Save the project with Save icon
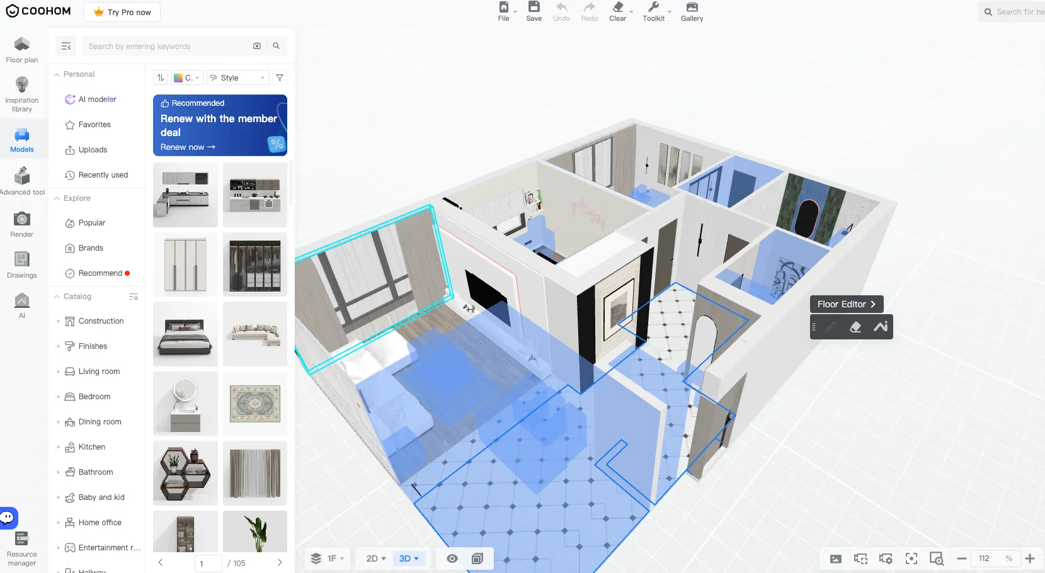This screenshot has width=1045, height=573. (534, 7)
